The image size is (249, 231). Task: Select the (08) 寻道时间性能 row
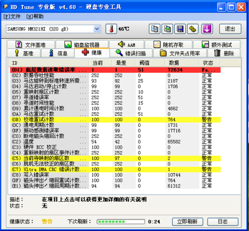tap(115, 103)
